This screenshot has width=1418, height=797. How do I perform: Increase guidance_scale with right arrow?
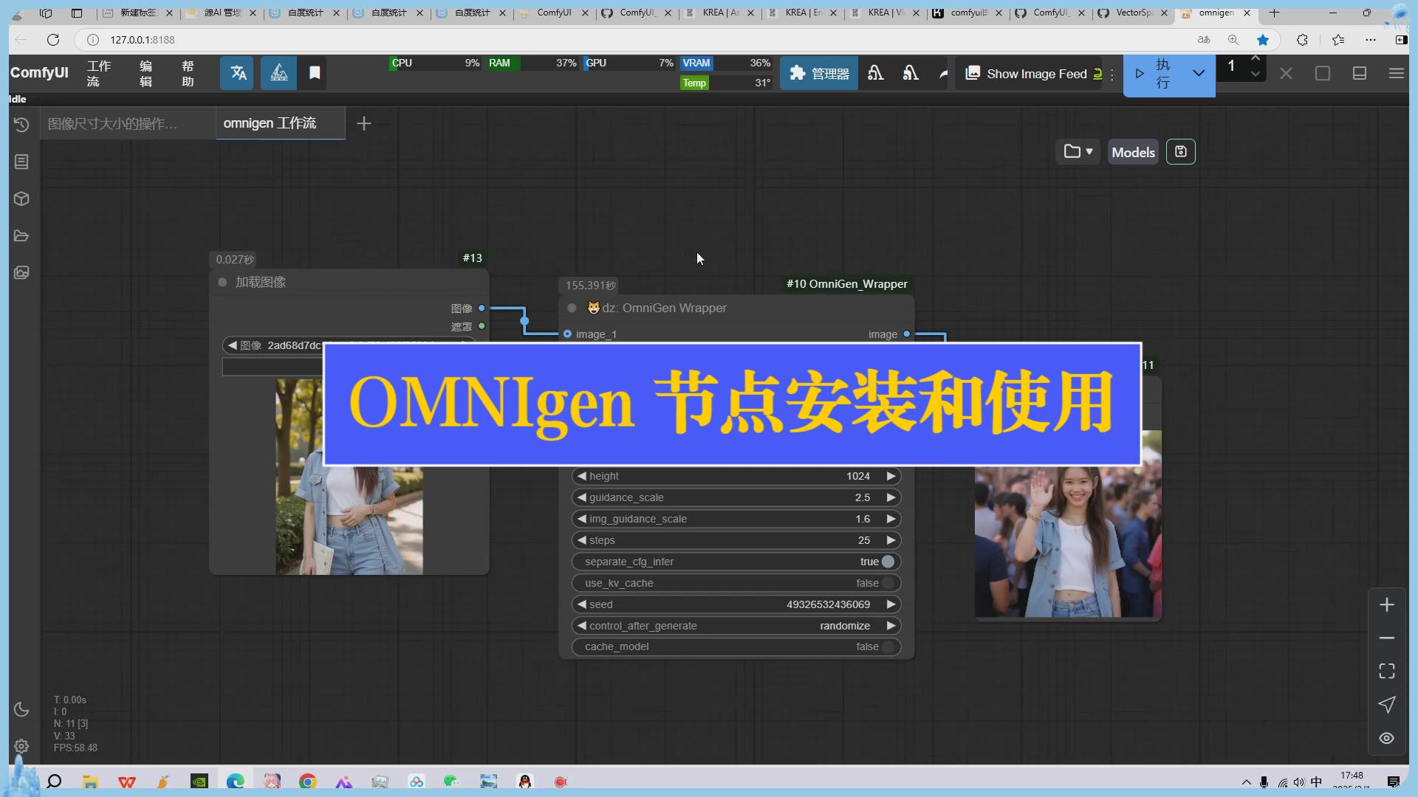coord(891,497)
